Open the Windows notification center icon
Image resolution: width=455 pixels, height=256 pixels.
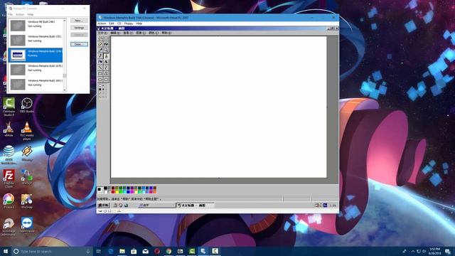coord(448,251)
